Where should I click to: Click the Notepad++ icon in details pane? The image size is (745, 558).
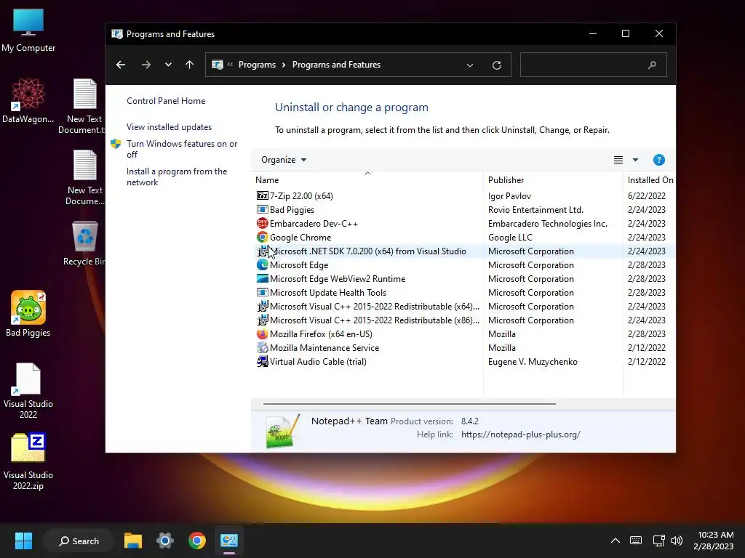click(283, 430)
